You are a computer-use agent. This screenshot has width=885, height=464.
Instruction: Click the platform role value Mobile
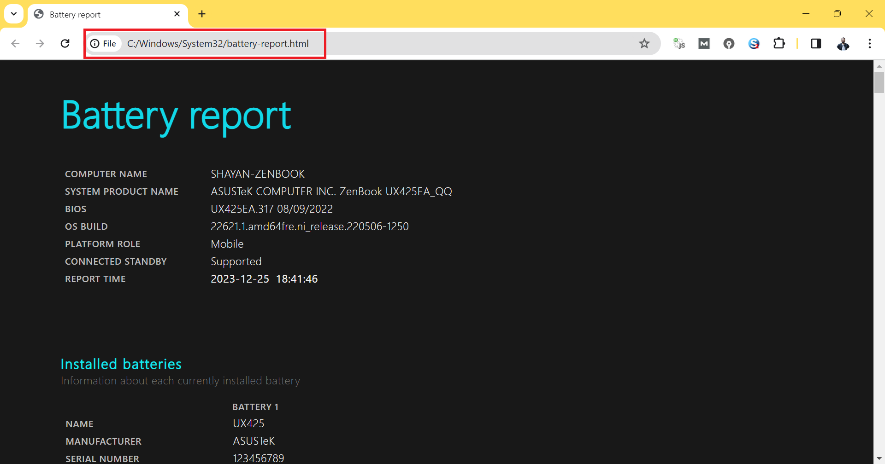[227, 244]
